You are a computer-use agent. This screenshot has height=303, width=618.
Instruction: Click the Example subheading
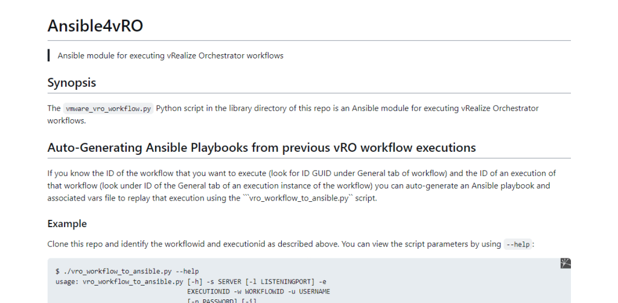[x=67, y=223]
